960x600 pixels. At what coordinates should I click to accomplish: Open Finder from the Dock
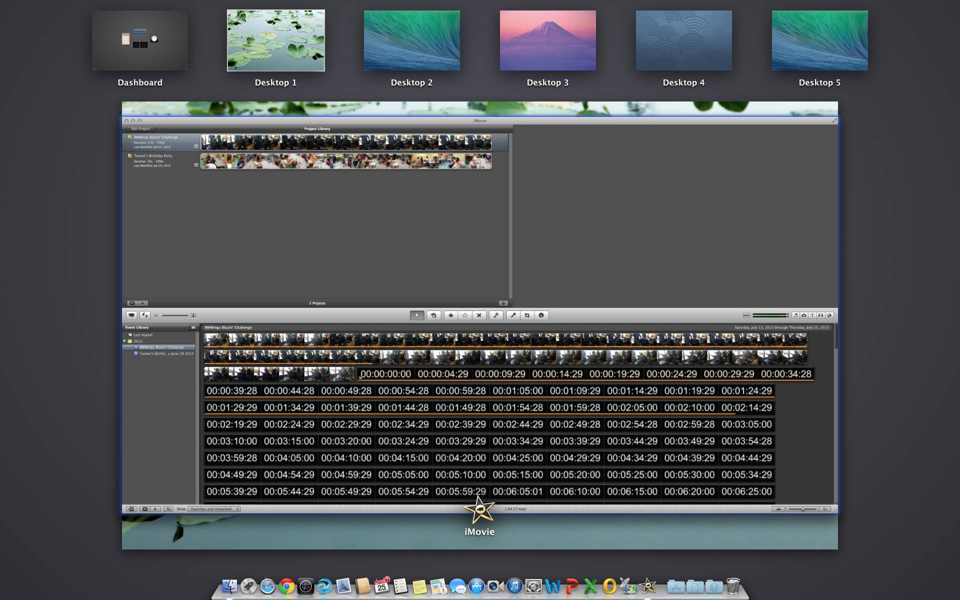pos(229,586)
